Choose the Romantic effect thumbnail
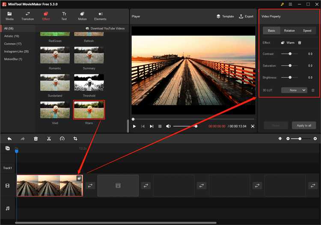 (55, 55)
